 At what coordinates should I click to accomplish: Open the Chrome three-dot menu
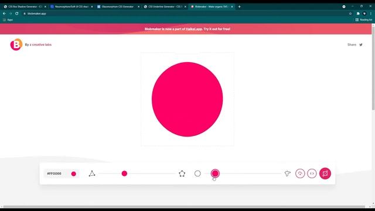(371, 13)
